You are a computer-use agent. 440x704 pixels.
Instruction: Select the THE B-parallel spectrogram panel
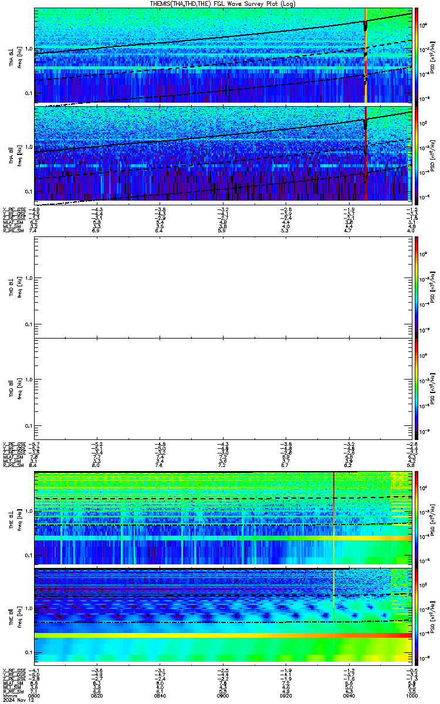click(x=222, y=617)
